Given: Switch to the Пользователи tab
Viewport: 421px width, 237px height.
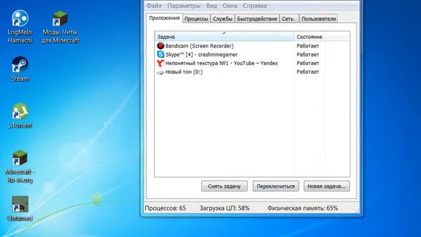Looking at the screenshot, I should point(318,19).
